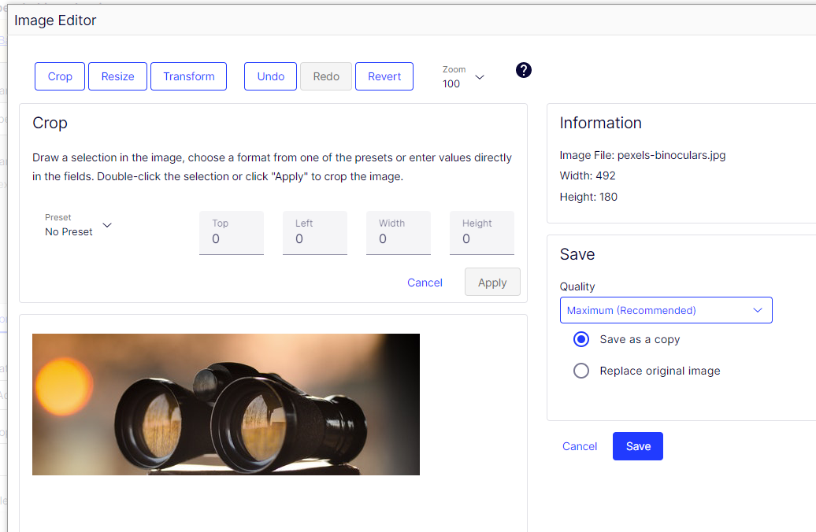Focus the Left crop value field
The width and height of the screenshot is (816, 532).
tap(314, 238)
